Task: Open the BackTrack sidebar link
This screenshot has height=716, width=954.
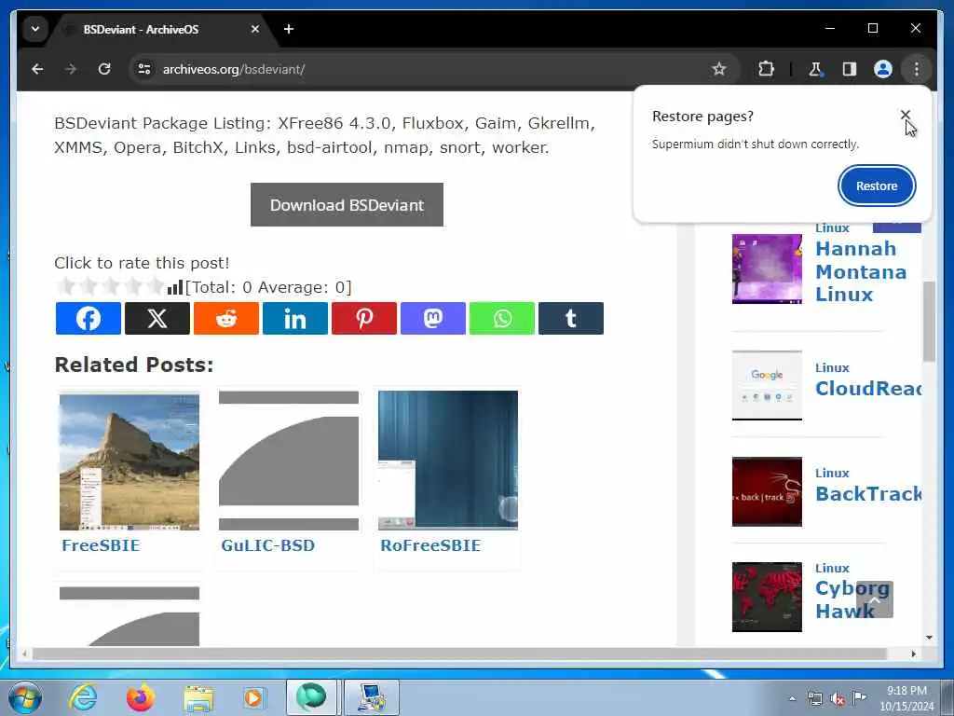Action: [868, 494]
